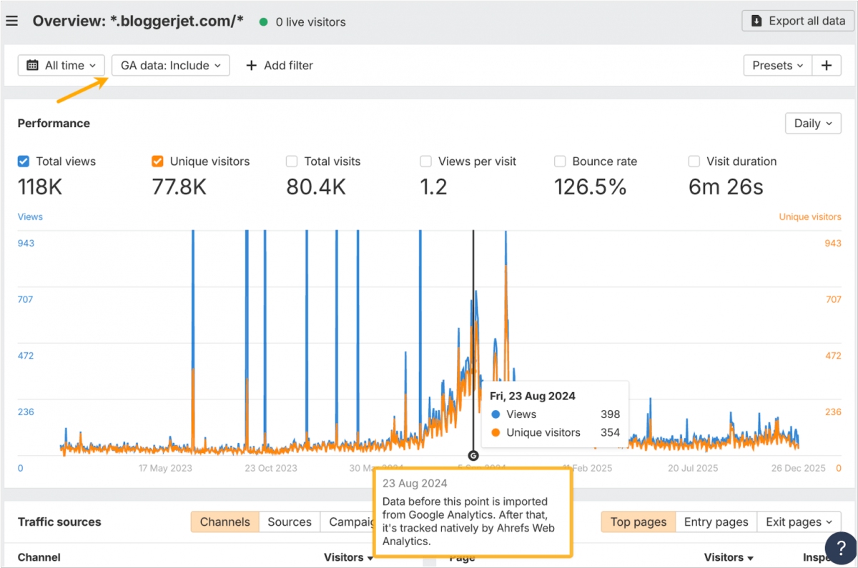
Task: Click the Google Analytics marker on chart
Action: [x=473, y=455]
